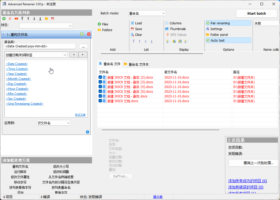The height and width of the screenshot is (200, 280).
Task: Open the 预设 preset dropdown
Action: pos(46,26)
